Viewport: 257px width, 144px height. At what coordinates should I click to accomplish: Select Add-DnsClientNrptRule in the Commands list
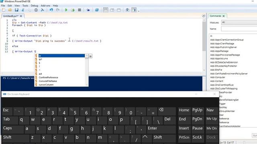[222, 85]
